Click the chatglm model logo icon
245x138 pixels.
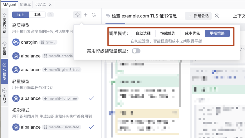click(16, 42)
